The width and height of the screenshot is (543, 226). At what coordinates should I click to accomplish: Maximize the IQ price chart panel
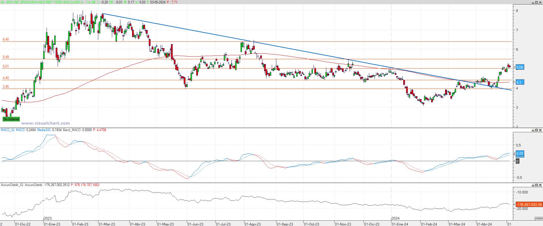[537, 2]
